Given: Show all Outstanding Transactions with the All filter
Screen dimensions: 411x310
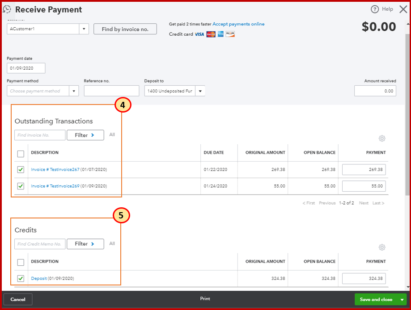Looking at the screenshot, I should tap(112, 134).
